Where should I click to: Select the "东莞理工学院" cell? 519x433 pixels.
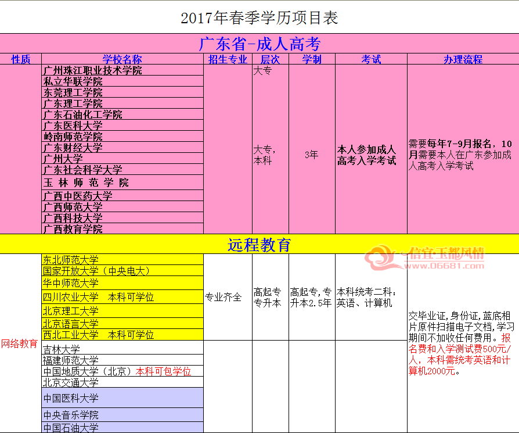point(122,92)
